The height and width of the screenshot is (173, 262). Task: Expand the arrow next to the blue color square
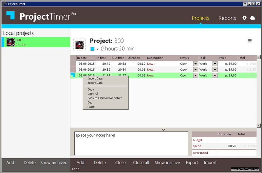[97, 49]
